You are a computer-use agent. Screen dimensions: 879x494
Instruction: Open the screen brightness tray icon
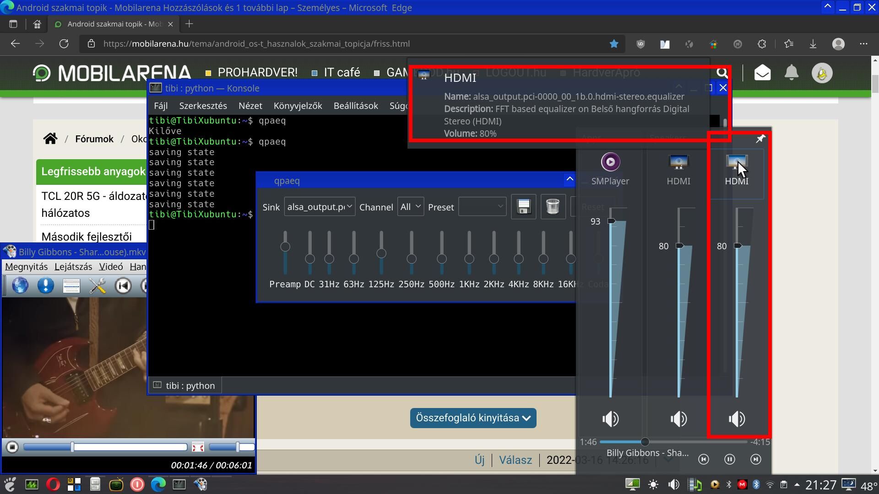tap(653, 485)
